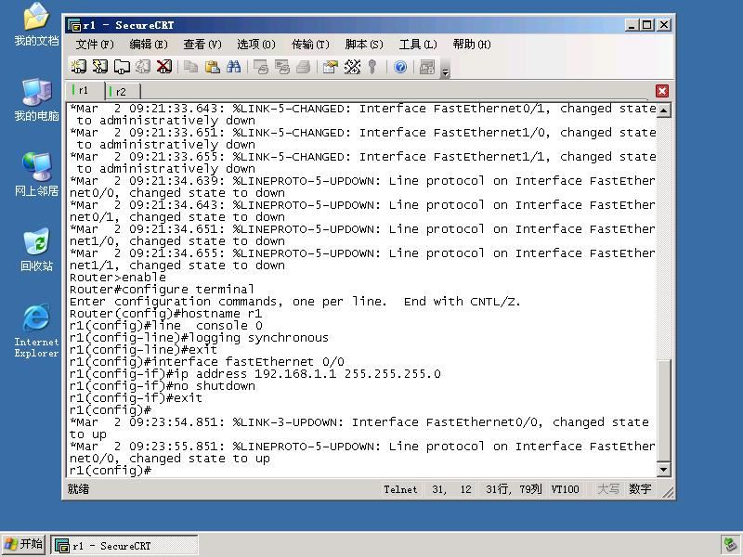
Task: Open the 传输(T) menu
Action: click(310, 45)
